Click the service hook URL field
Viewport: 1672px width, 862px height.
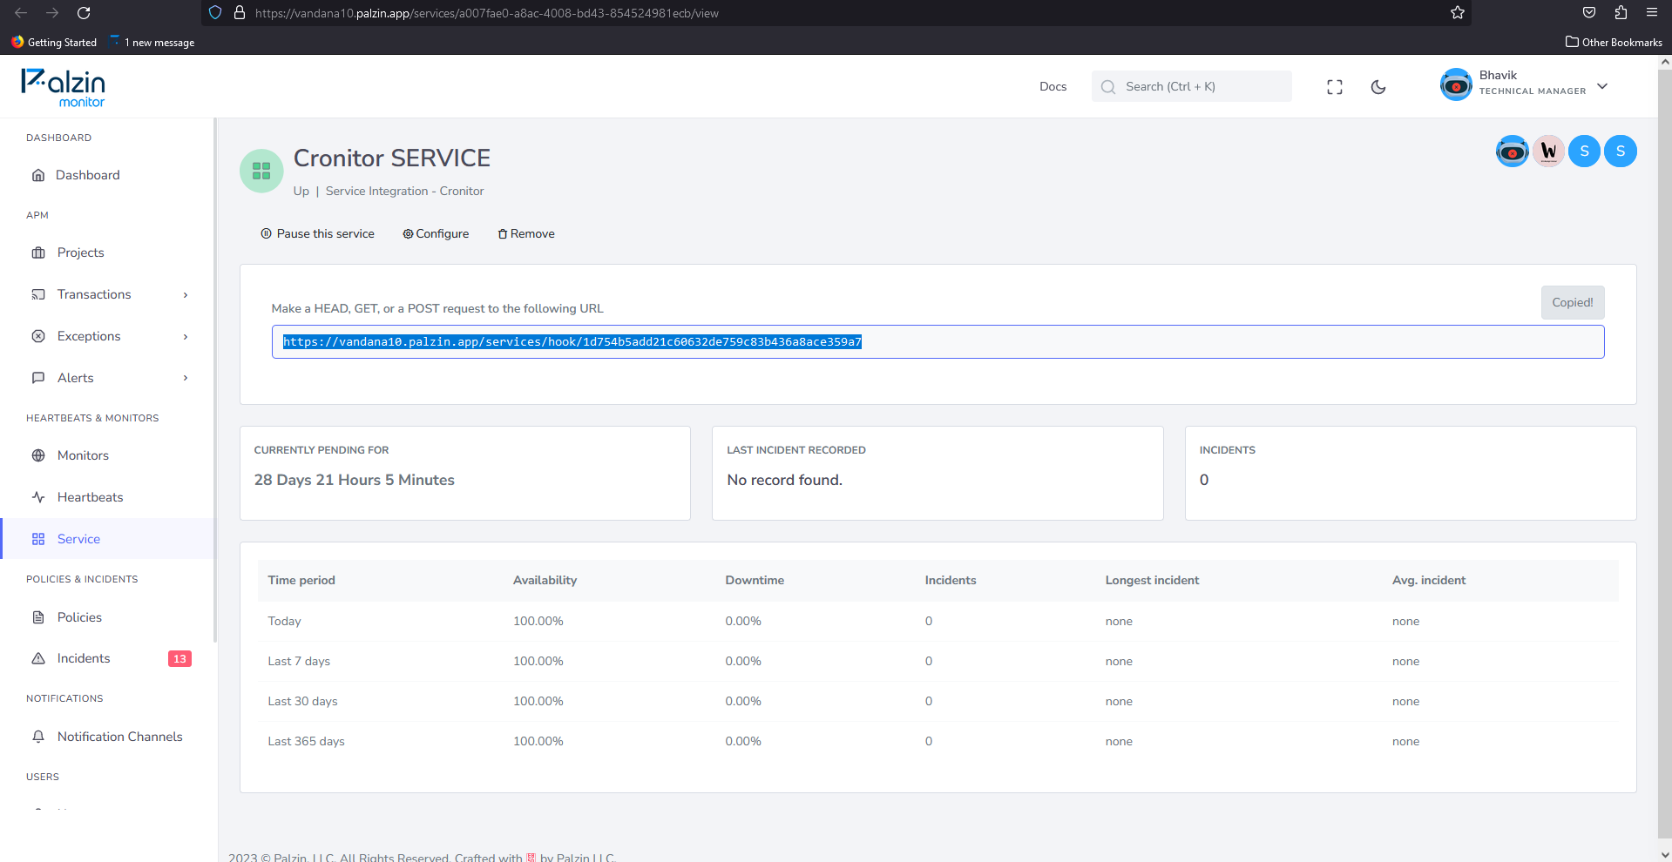[x=938, y=341]
